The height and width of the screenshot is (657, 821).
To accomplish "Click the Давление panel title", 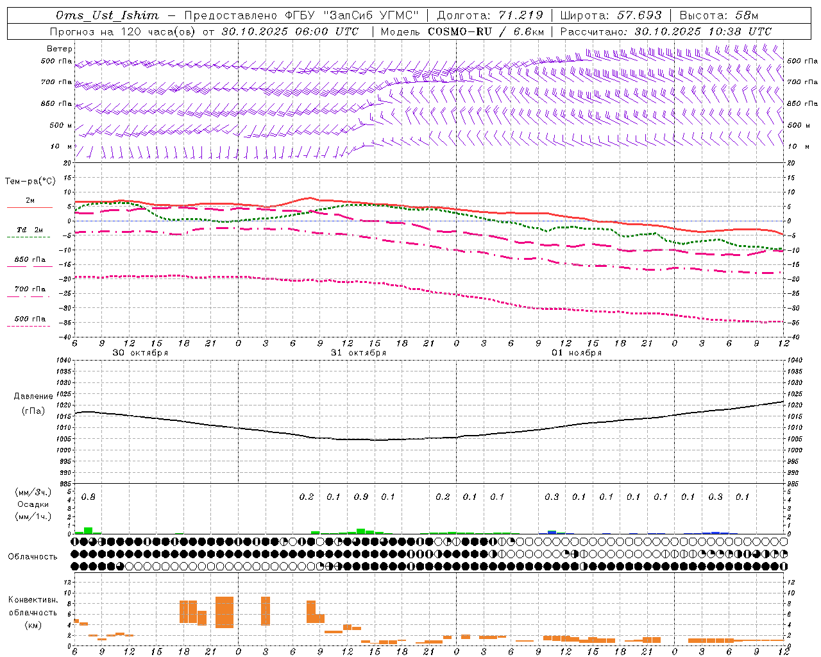I will 33,397.
